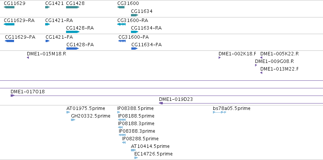Select the EC14726.5prime EST label

[153, 154]
